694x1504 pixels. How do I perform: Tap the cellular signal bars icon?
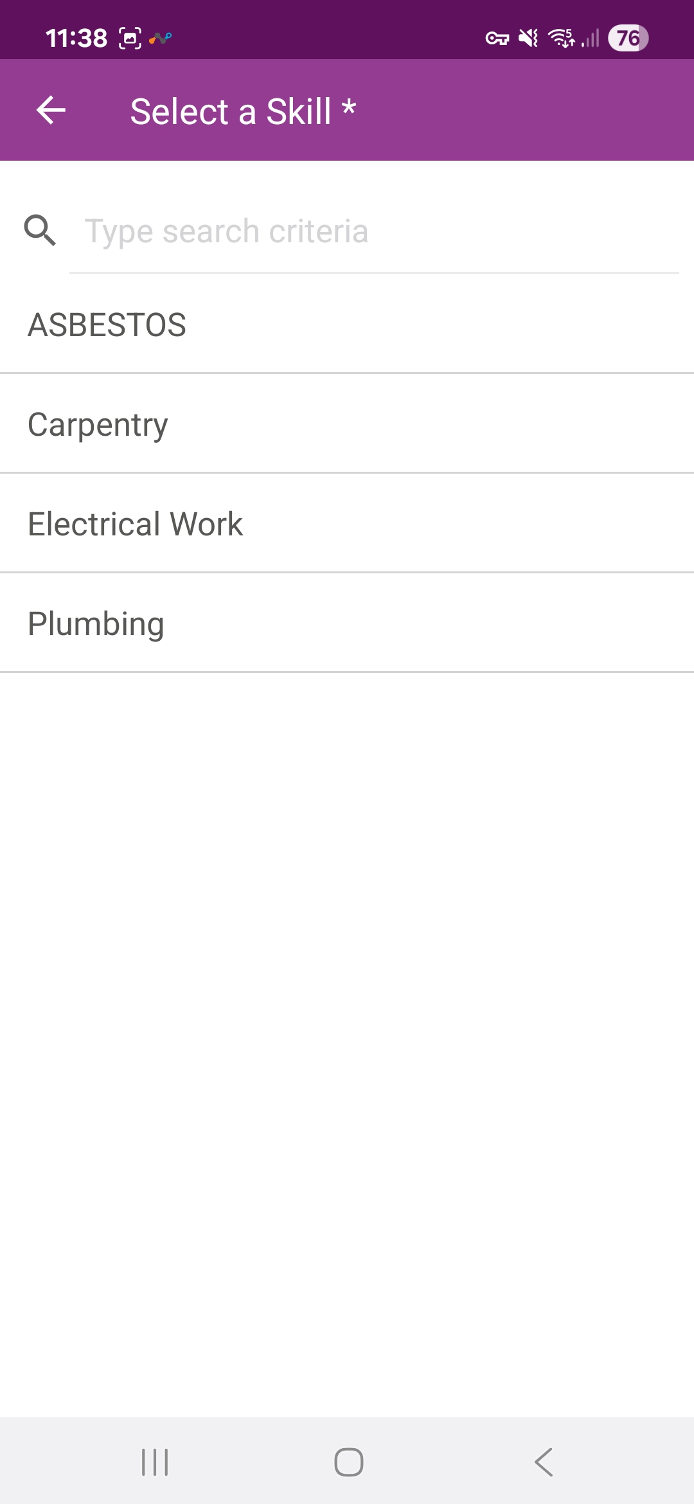[x=591, y=39]
